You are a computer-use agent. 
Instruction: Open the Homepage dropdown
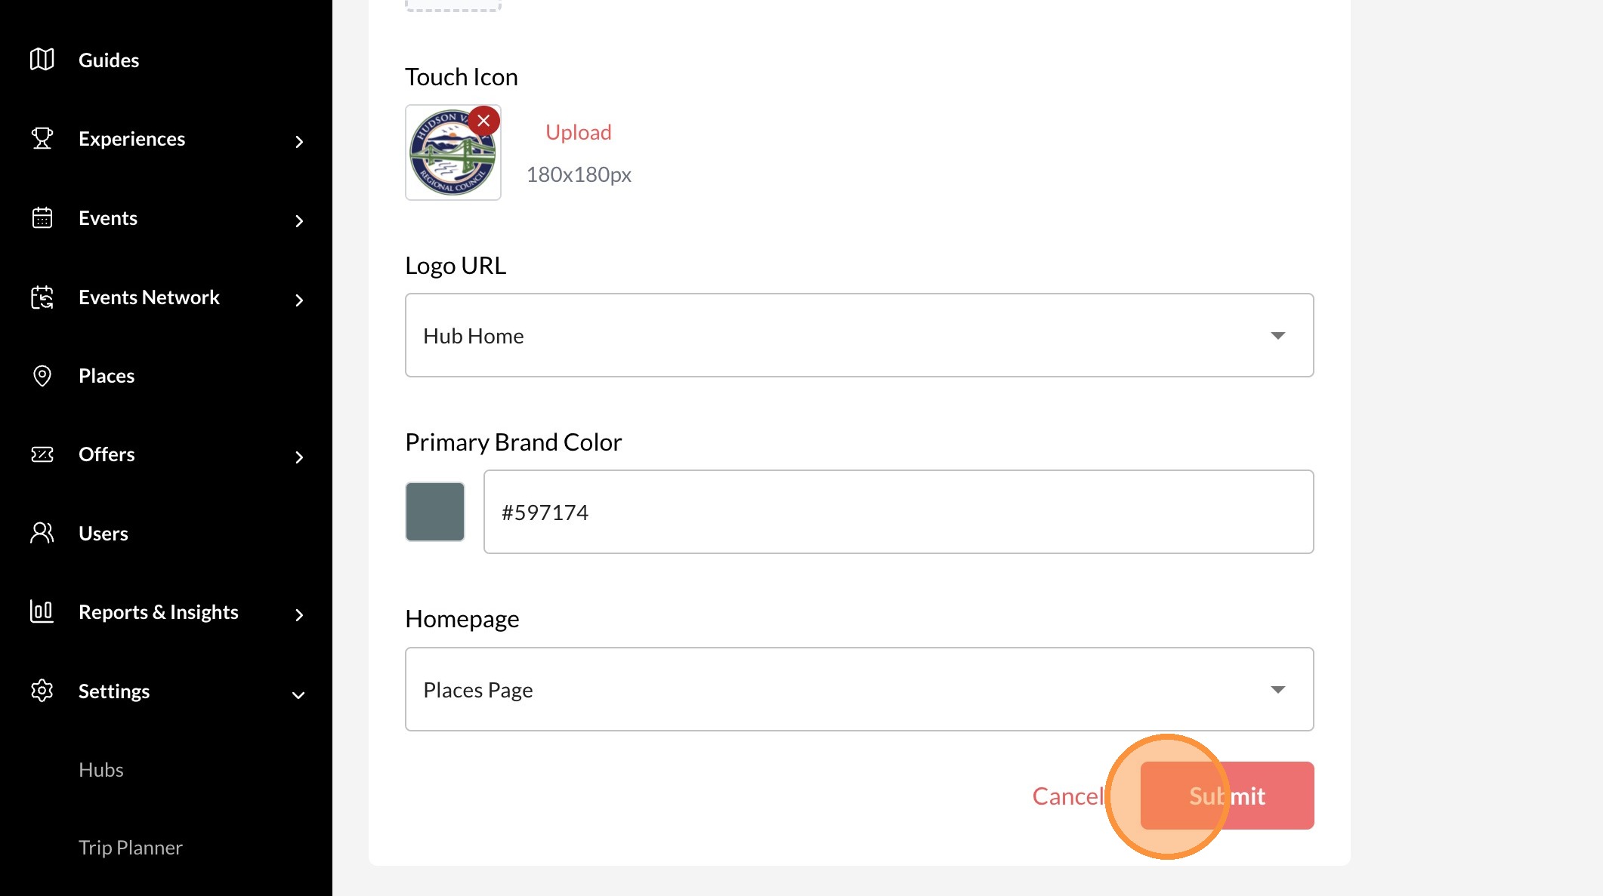(x=859, y=689)
